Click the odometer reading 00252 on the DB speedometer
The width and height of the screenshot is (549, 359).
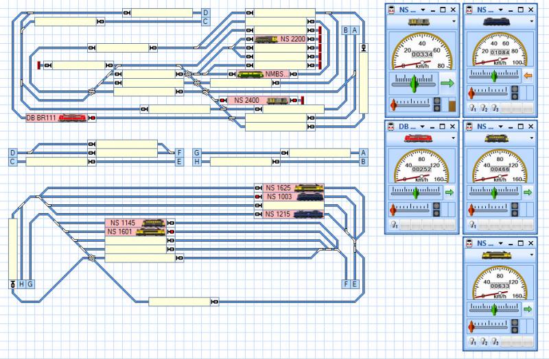coord(421,169)
